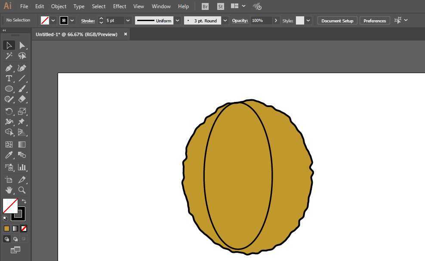Open the Opacity panel link

point(240,21)
